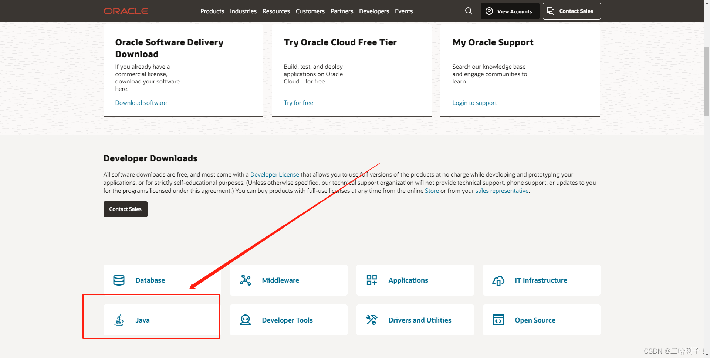The height and width of the screenshot is (358, 710).
Task: Click the Database cylinder icon
Action: point(119,280)
